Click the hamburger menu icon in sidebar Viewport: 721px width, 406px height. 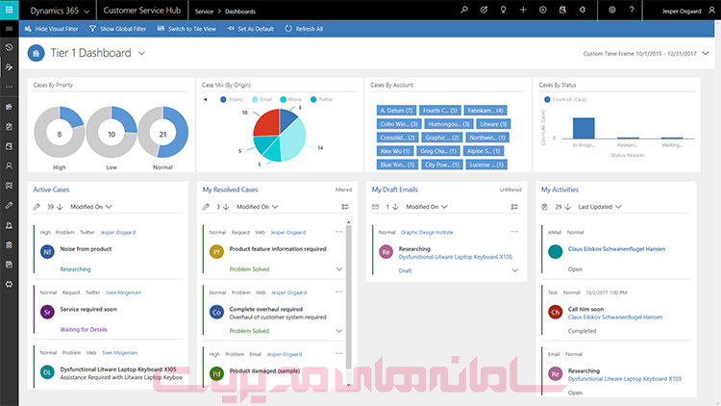[x=9, y=29]
